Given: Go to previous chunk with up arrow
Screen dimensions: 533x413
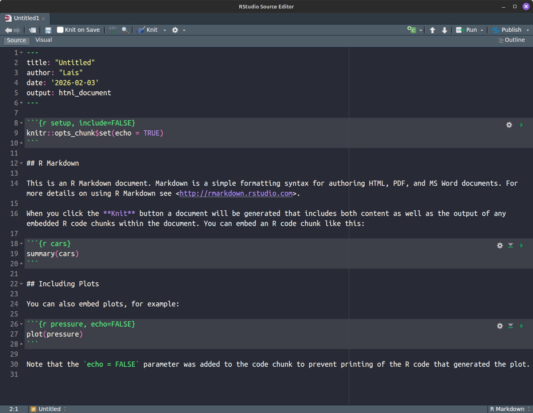Looking at the screenshot, I should 432,30.
